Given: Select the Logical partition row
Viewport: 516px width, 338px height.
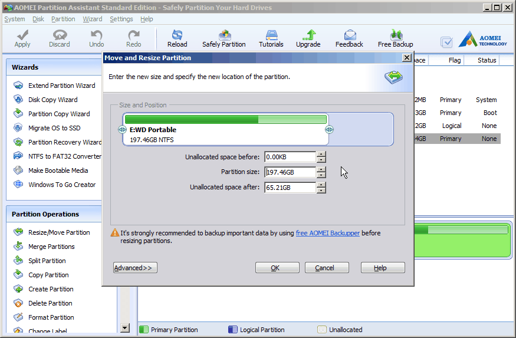Looking at the screenshot, I should [x=458, y=126].
